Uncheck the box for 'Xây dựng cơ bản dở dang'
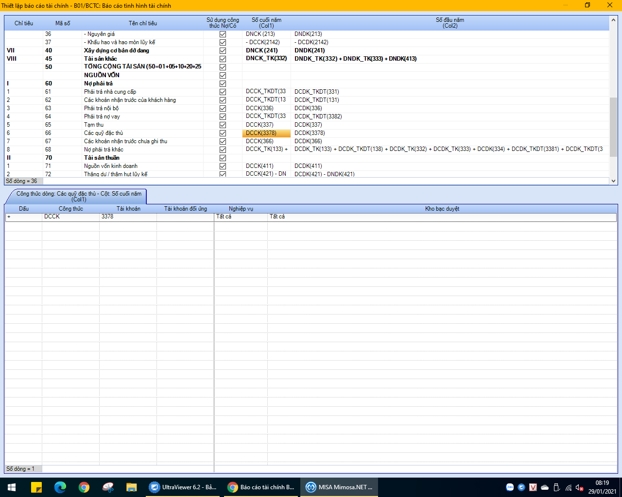Image resolution: width=622 pixels, height=497 pixels. click(223, 51)
